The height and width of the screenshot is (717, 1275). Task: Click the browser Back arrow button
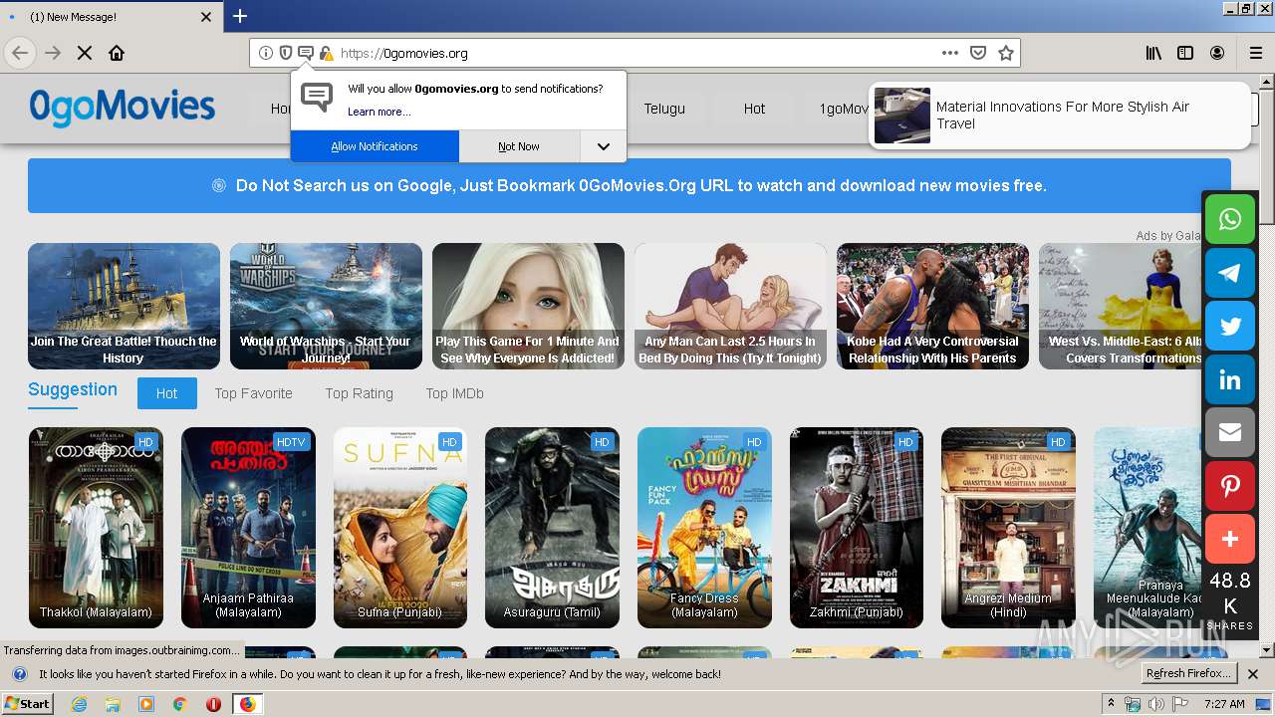coord(20,53)
